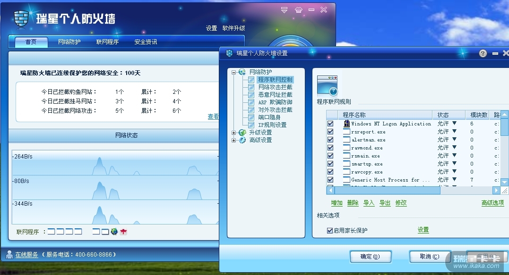
Task: Click the Rising shield logo in main window
Action: [x=21, y=18]
